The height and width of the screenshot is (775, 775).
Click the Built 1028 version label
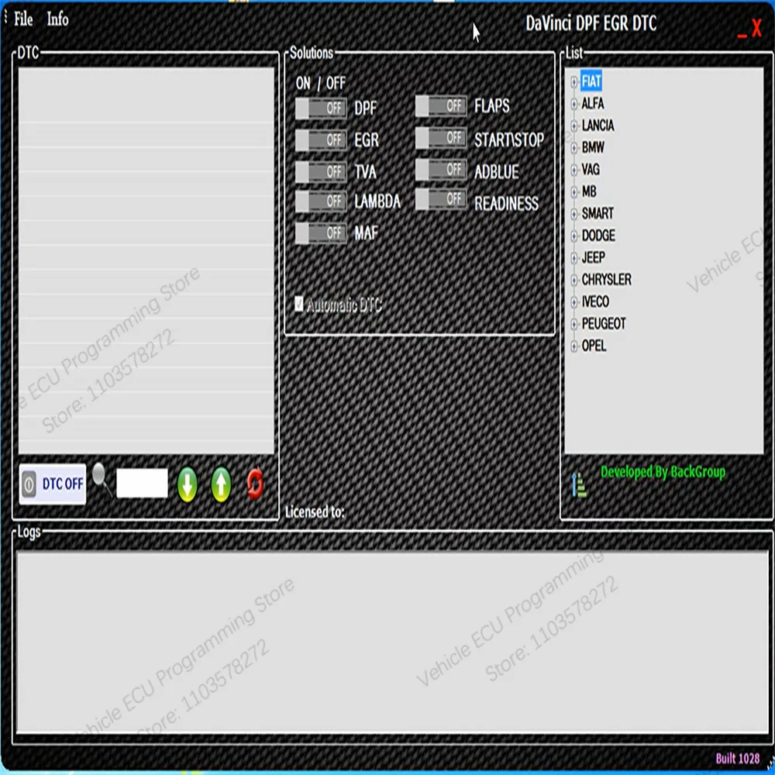tap(738, 758)
